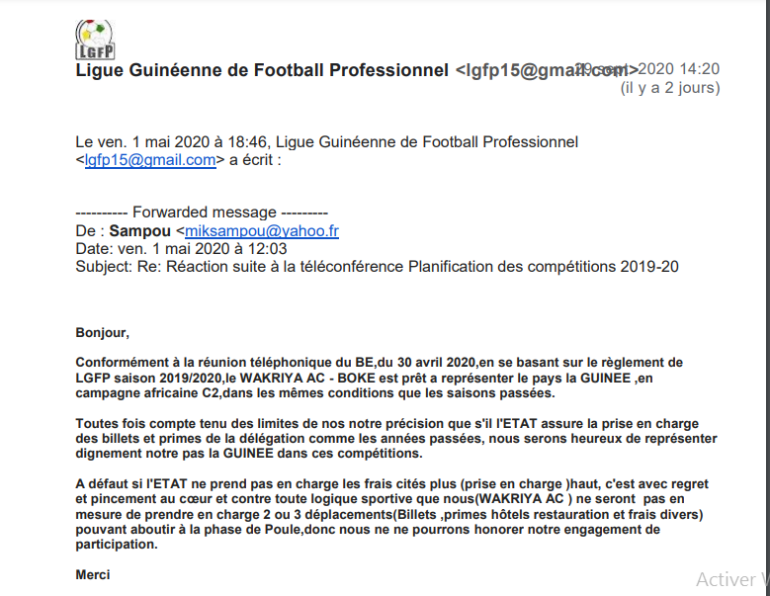Click the email timestamp 2020 14:20
The height and width of the screenshot is (596, 770).
pos(678,69)
